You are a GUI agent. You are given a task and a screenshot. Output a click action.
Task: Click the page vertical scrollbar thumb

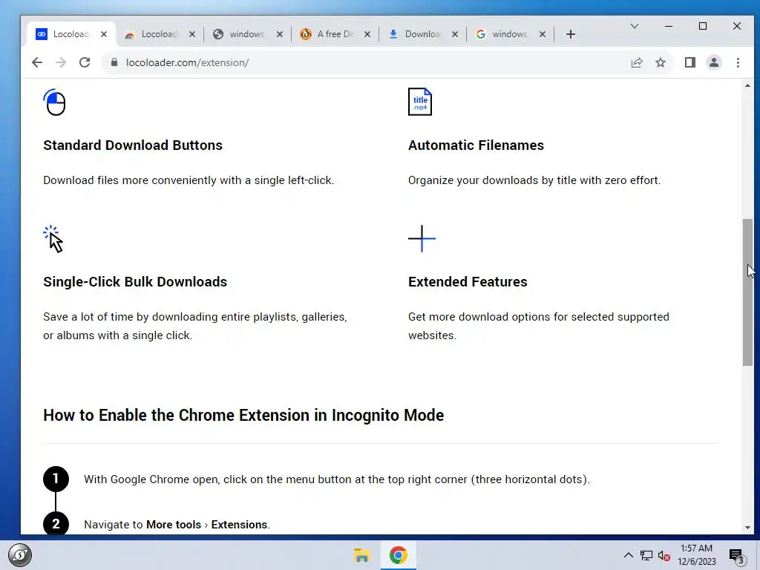(747, 292)
